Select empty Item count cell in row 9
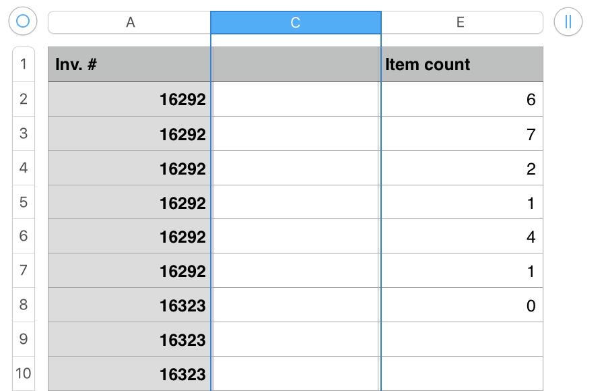 pyautogui.click(x=462, y=339)
